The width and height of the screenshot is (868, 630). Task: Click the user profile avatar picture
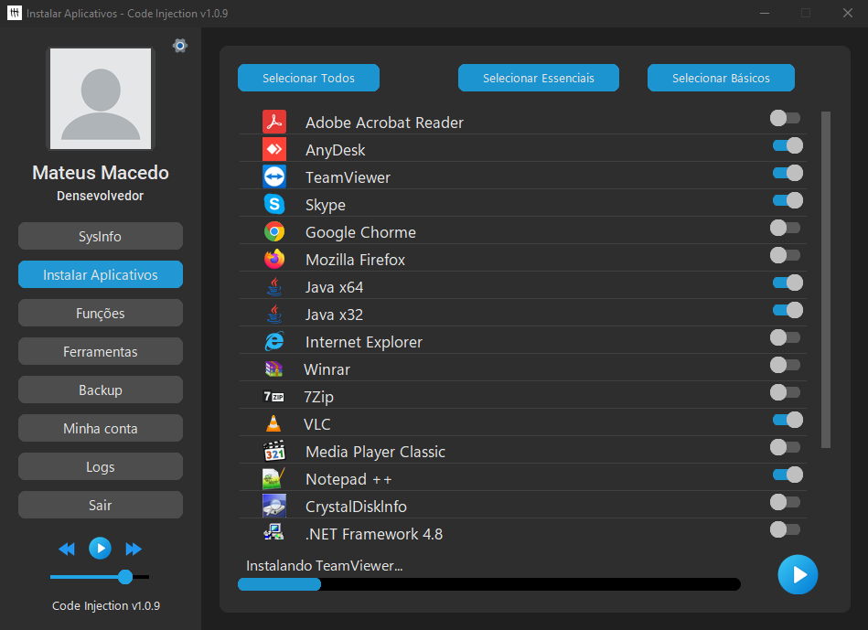tap(101, 99)
